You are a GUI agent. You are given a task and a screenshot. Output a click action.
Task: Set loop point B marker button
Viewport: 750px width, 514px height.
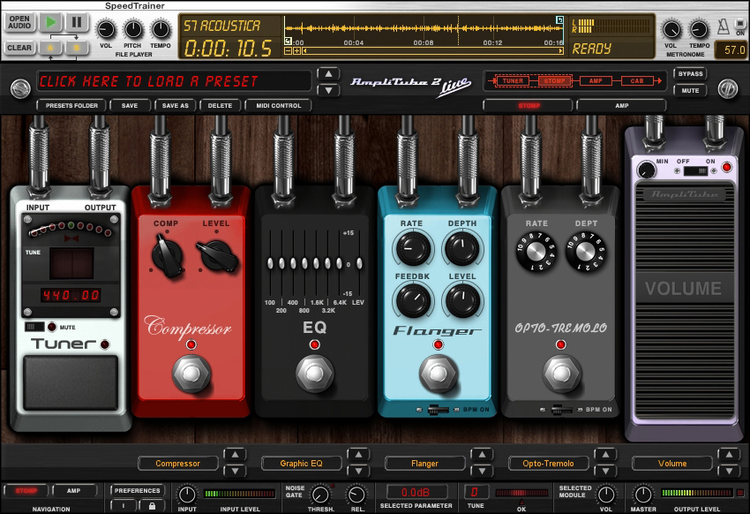click(x=77, y=48)
